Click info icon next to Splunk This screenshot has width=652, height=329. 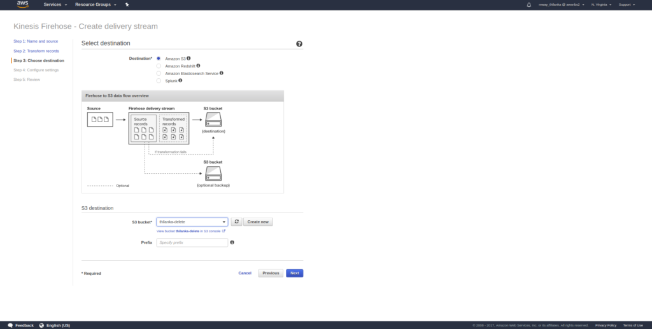tap(180, 81)
